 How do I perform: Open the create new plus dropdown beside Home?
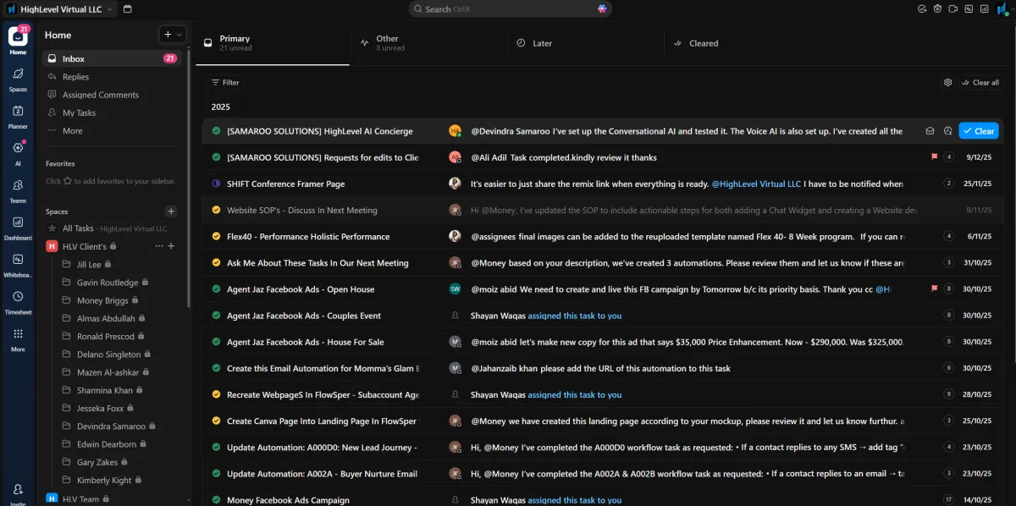[173, 35]
